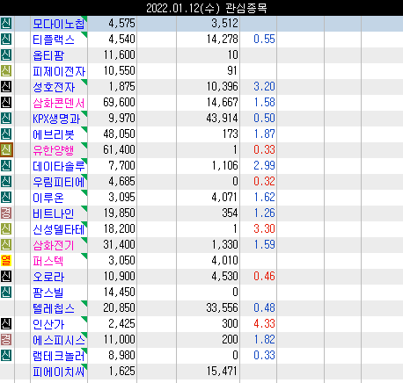Click the 신 badge beside 이루온
Screen dimensions: 403x383
6,198
